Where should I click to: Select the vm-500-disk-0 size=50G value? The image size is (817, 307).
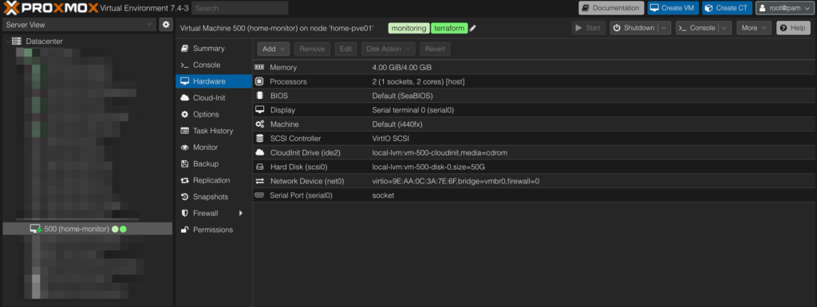pos(428,167)
